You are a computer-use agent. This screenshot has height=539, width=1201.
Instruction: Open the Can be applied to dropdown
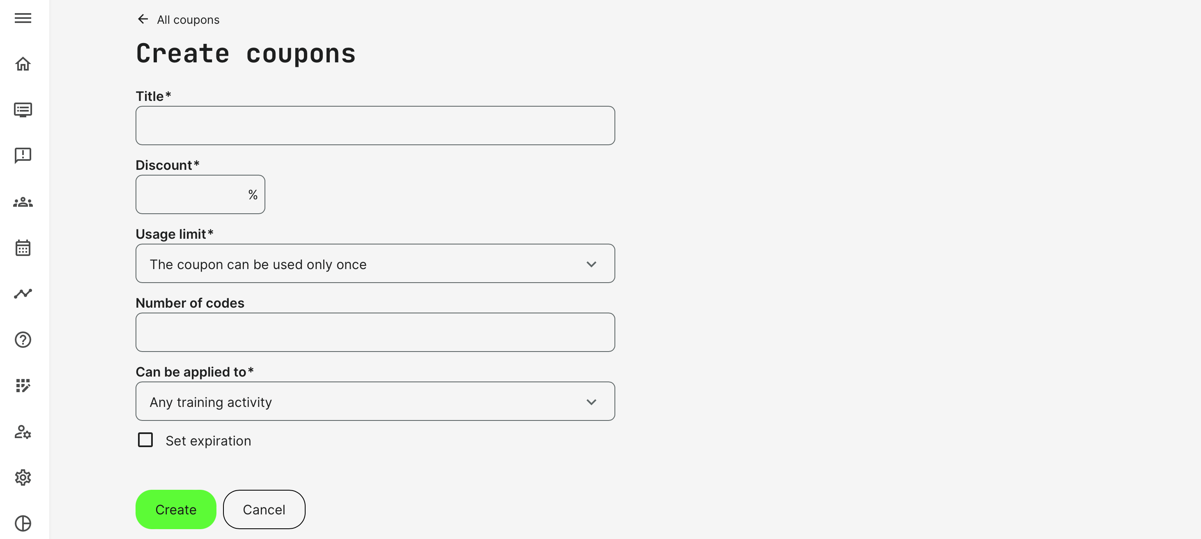click(375, 402)
